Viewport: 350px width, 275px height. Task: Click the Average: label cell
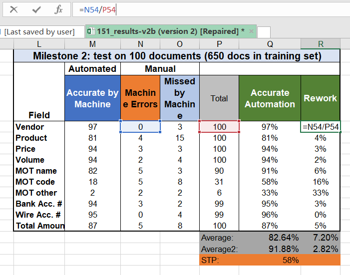coord(219,238)
